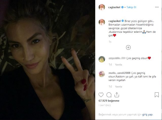162x120 pixels.
Task: Open caglasikel username in the header
Action: click(114, 7)
